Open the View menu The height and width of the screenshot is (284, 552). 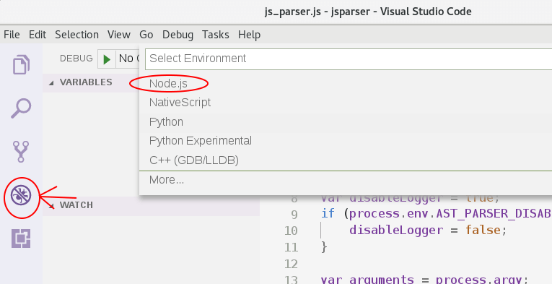[119, 35]
